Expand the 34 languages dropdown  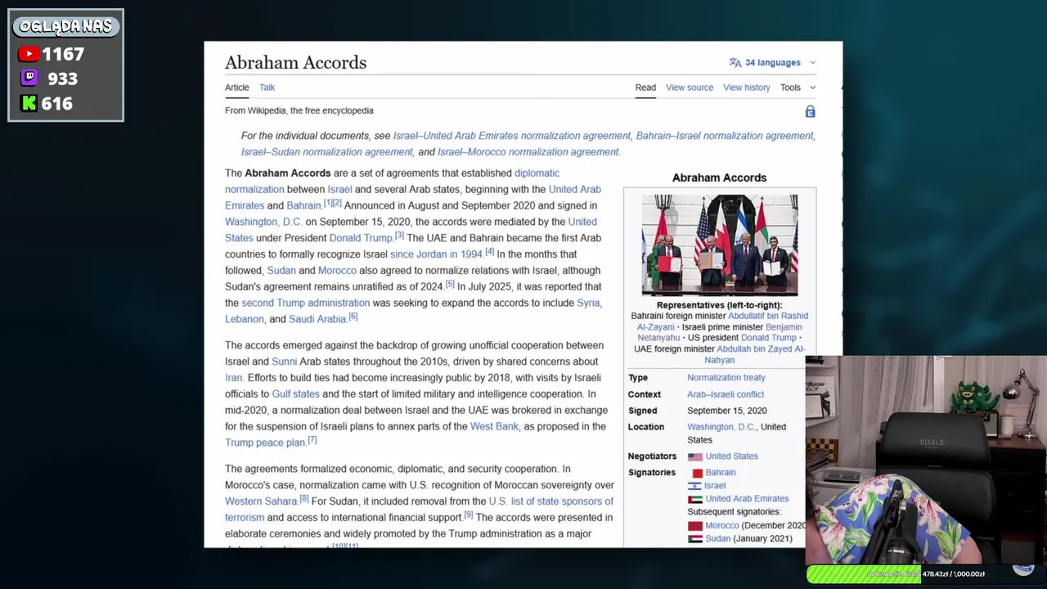pyautogui.click(x=773, y=63)
